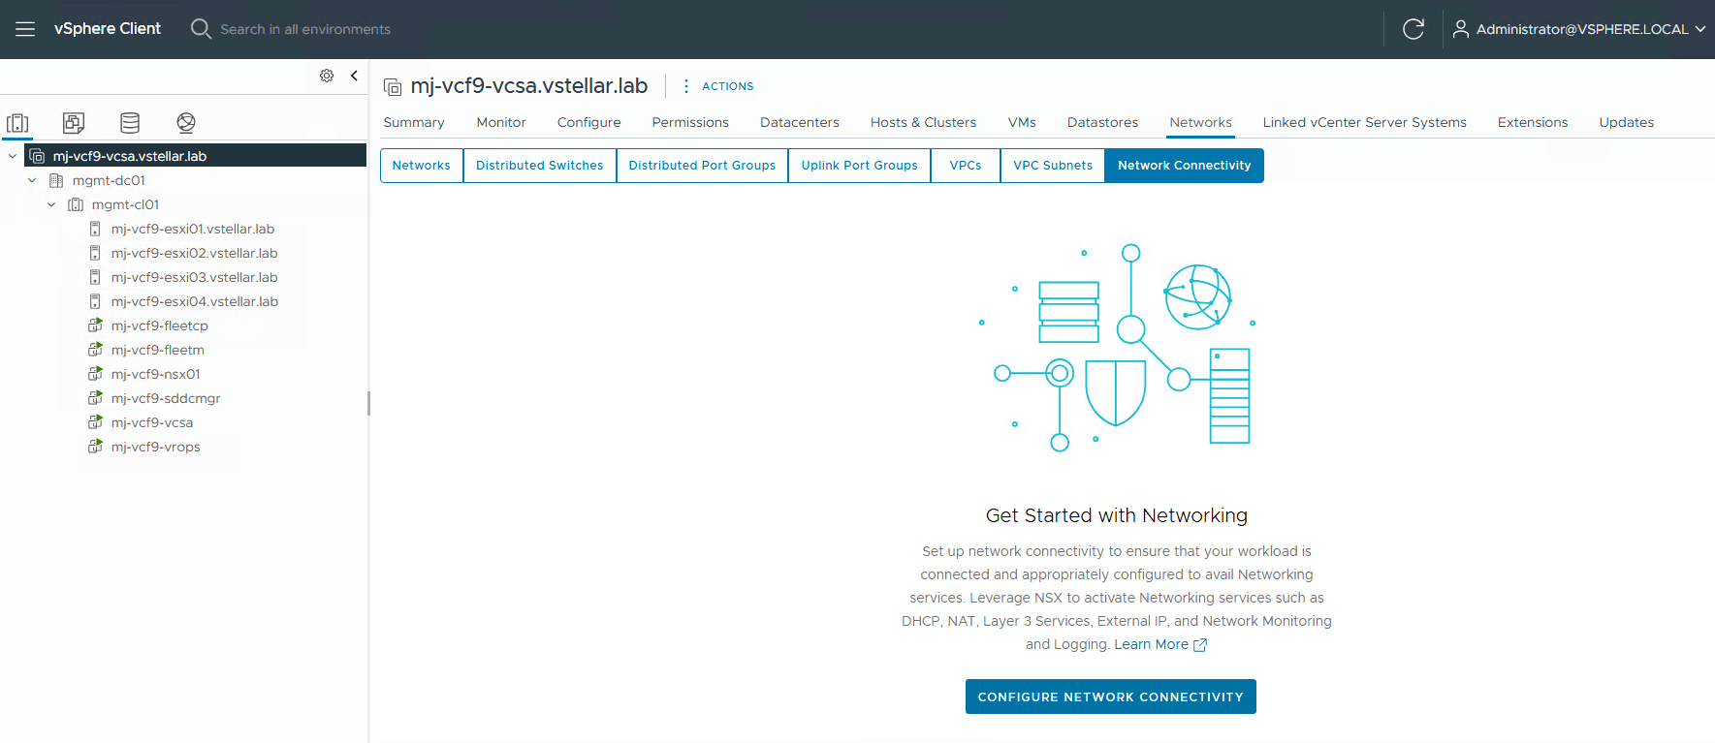The width and height of the screenshot is (1715, 743).
Task: Click VM icon for mj-vcf9-nsx01
Action: point(95,374)
